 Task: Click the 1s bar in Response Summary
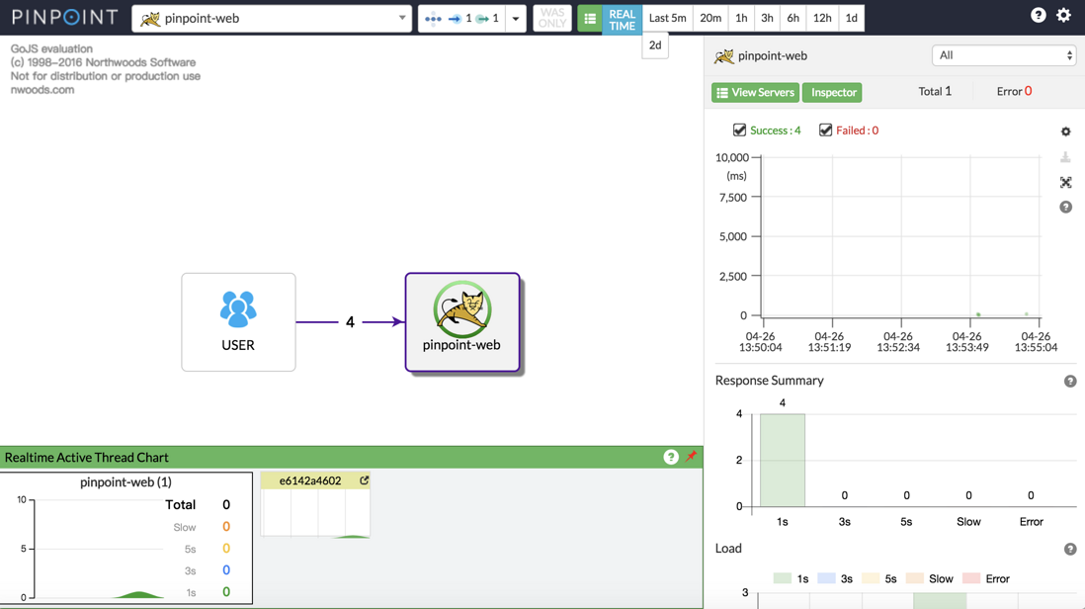(782, 461)
